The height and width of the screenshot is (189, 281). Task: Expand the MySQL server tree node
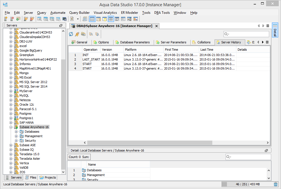[11, 95]
